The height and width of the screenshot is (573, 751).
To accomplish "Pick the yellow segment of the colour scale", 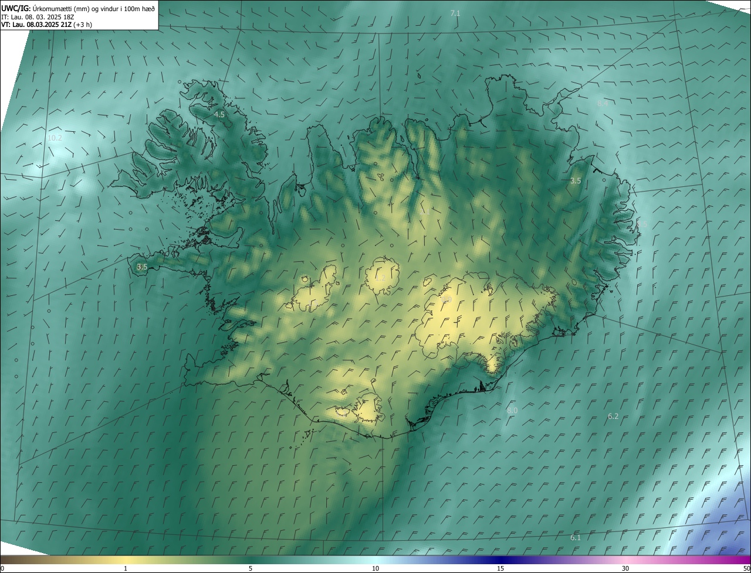I will point(126,560).
